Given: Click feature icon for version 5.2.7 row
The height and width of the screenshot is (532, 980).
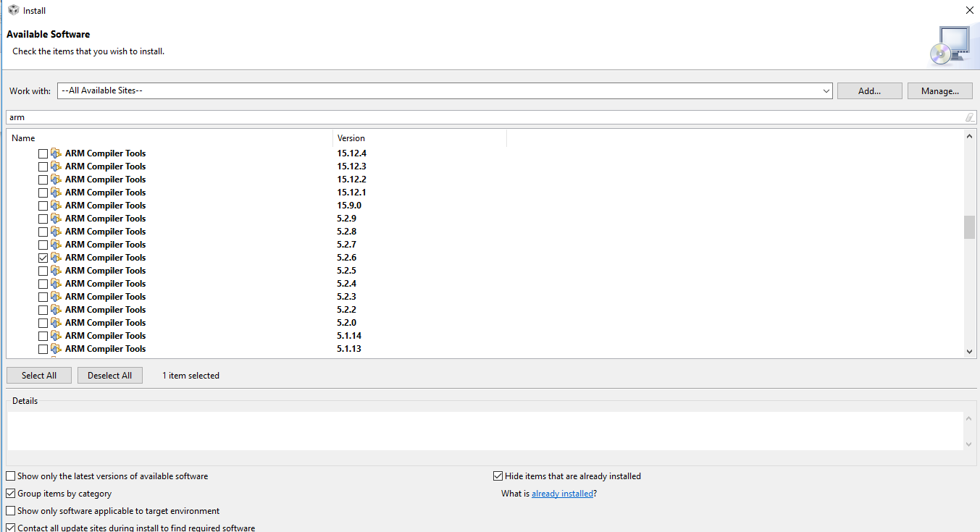Looking at the screenshot, I should pos(56,245).
